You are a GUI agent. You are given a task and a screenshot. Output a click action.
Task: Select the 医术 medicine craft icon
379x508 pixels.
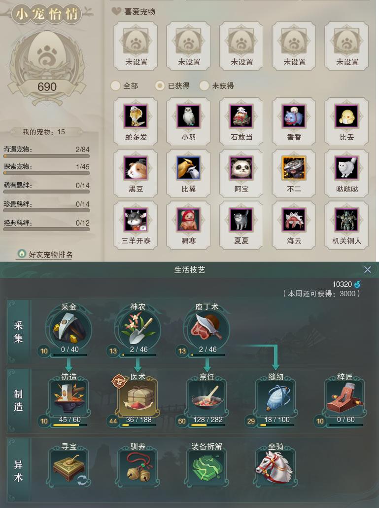point(138,399)
